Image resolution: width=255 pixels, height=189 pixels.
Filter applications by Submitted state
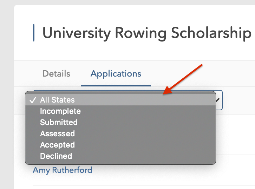pos(59,123)
